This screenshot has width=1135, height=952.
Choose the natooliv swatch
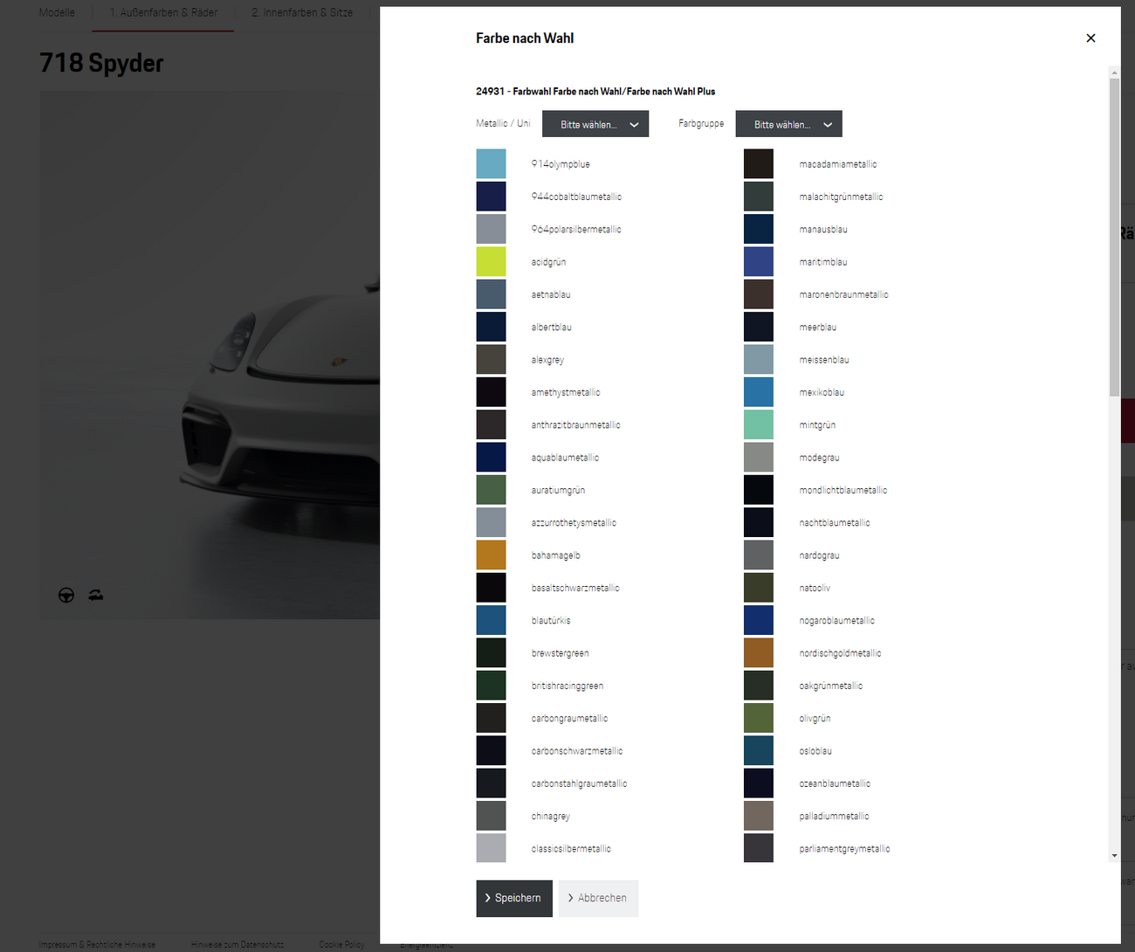(x=759, y=588)
